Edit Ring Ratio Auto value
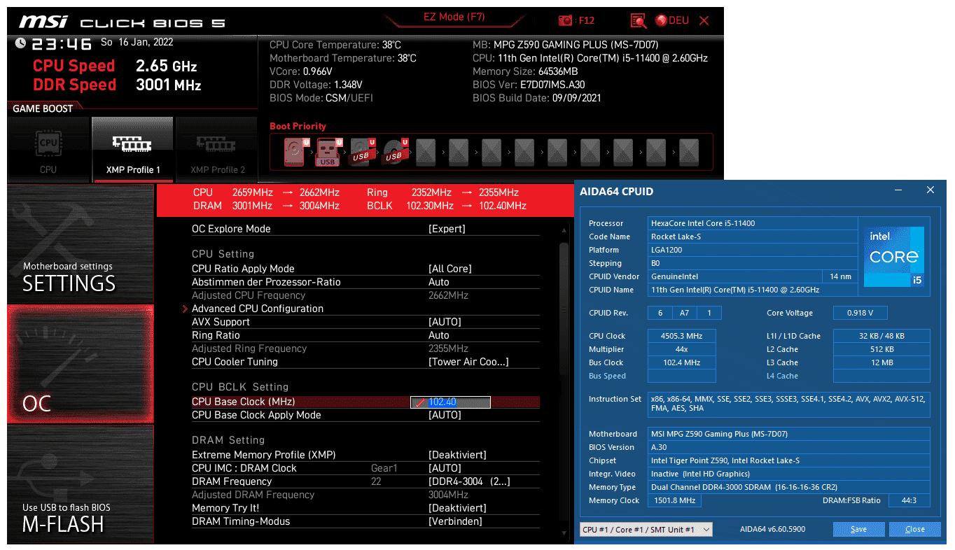 click(x=439, y=335)
